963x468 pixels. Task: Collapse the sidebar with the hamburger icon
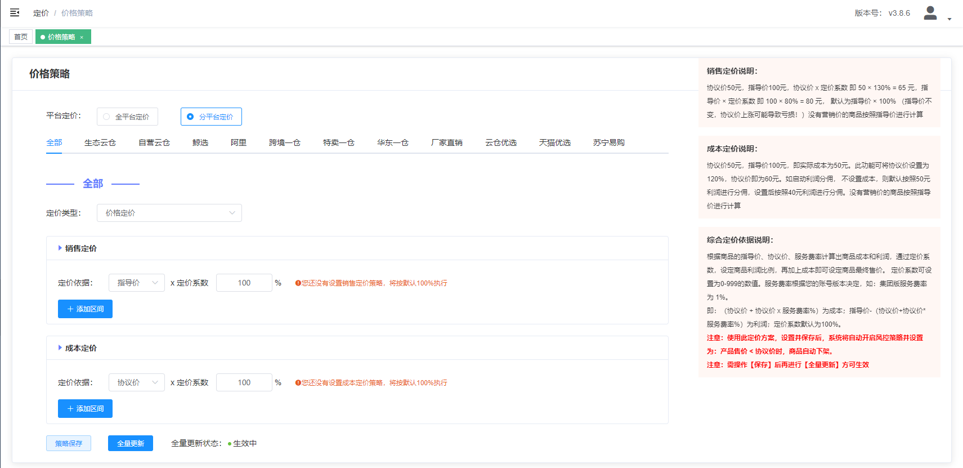coord(15,12)
